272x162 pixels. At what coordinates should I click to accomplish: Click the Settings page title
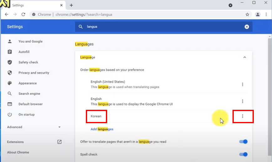click(x=15, y=27)
